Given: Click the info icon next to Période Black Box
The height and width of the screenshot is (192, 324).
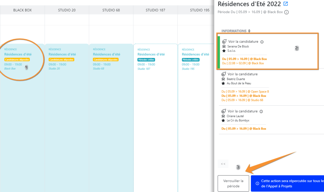Looking at the screenshot, I should (x=286, y=12).
